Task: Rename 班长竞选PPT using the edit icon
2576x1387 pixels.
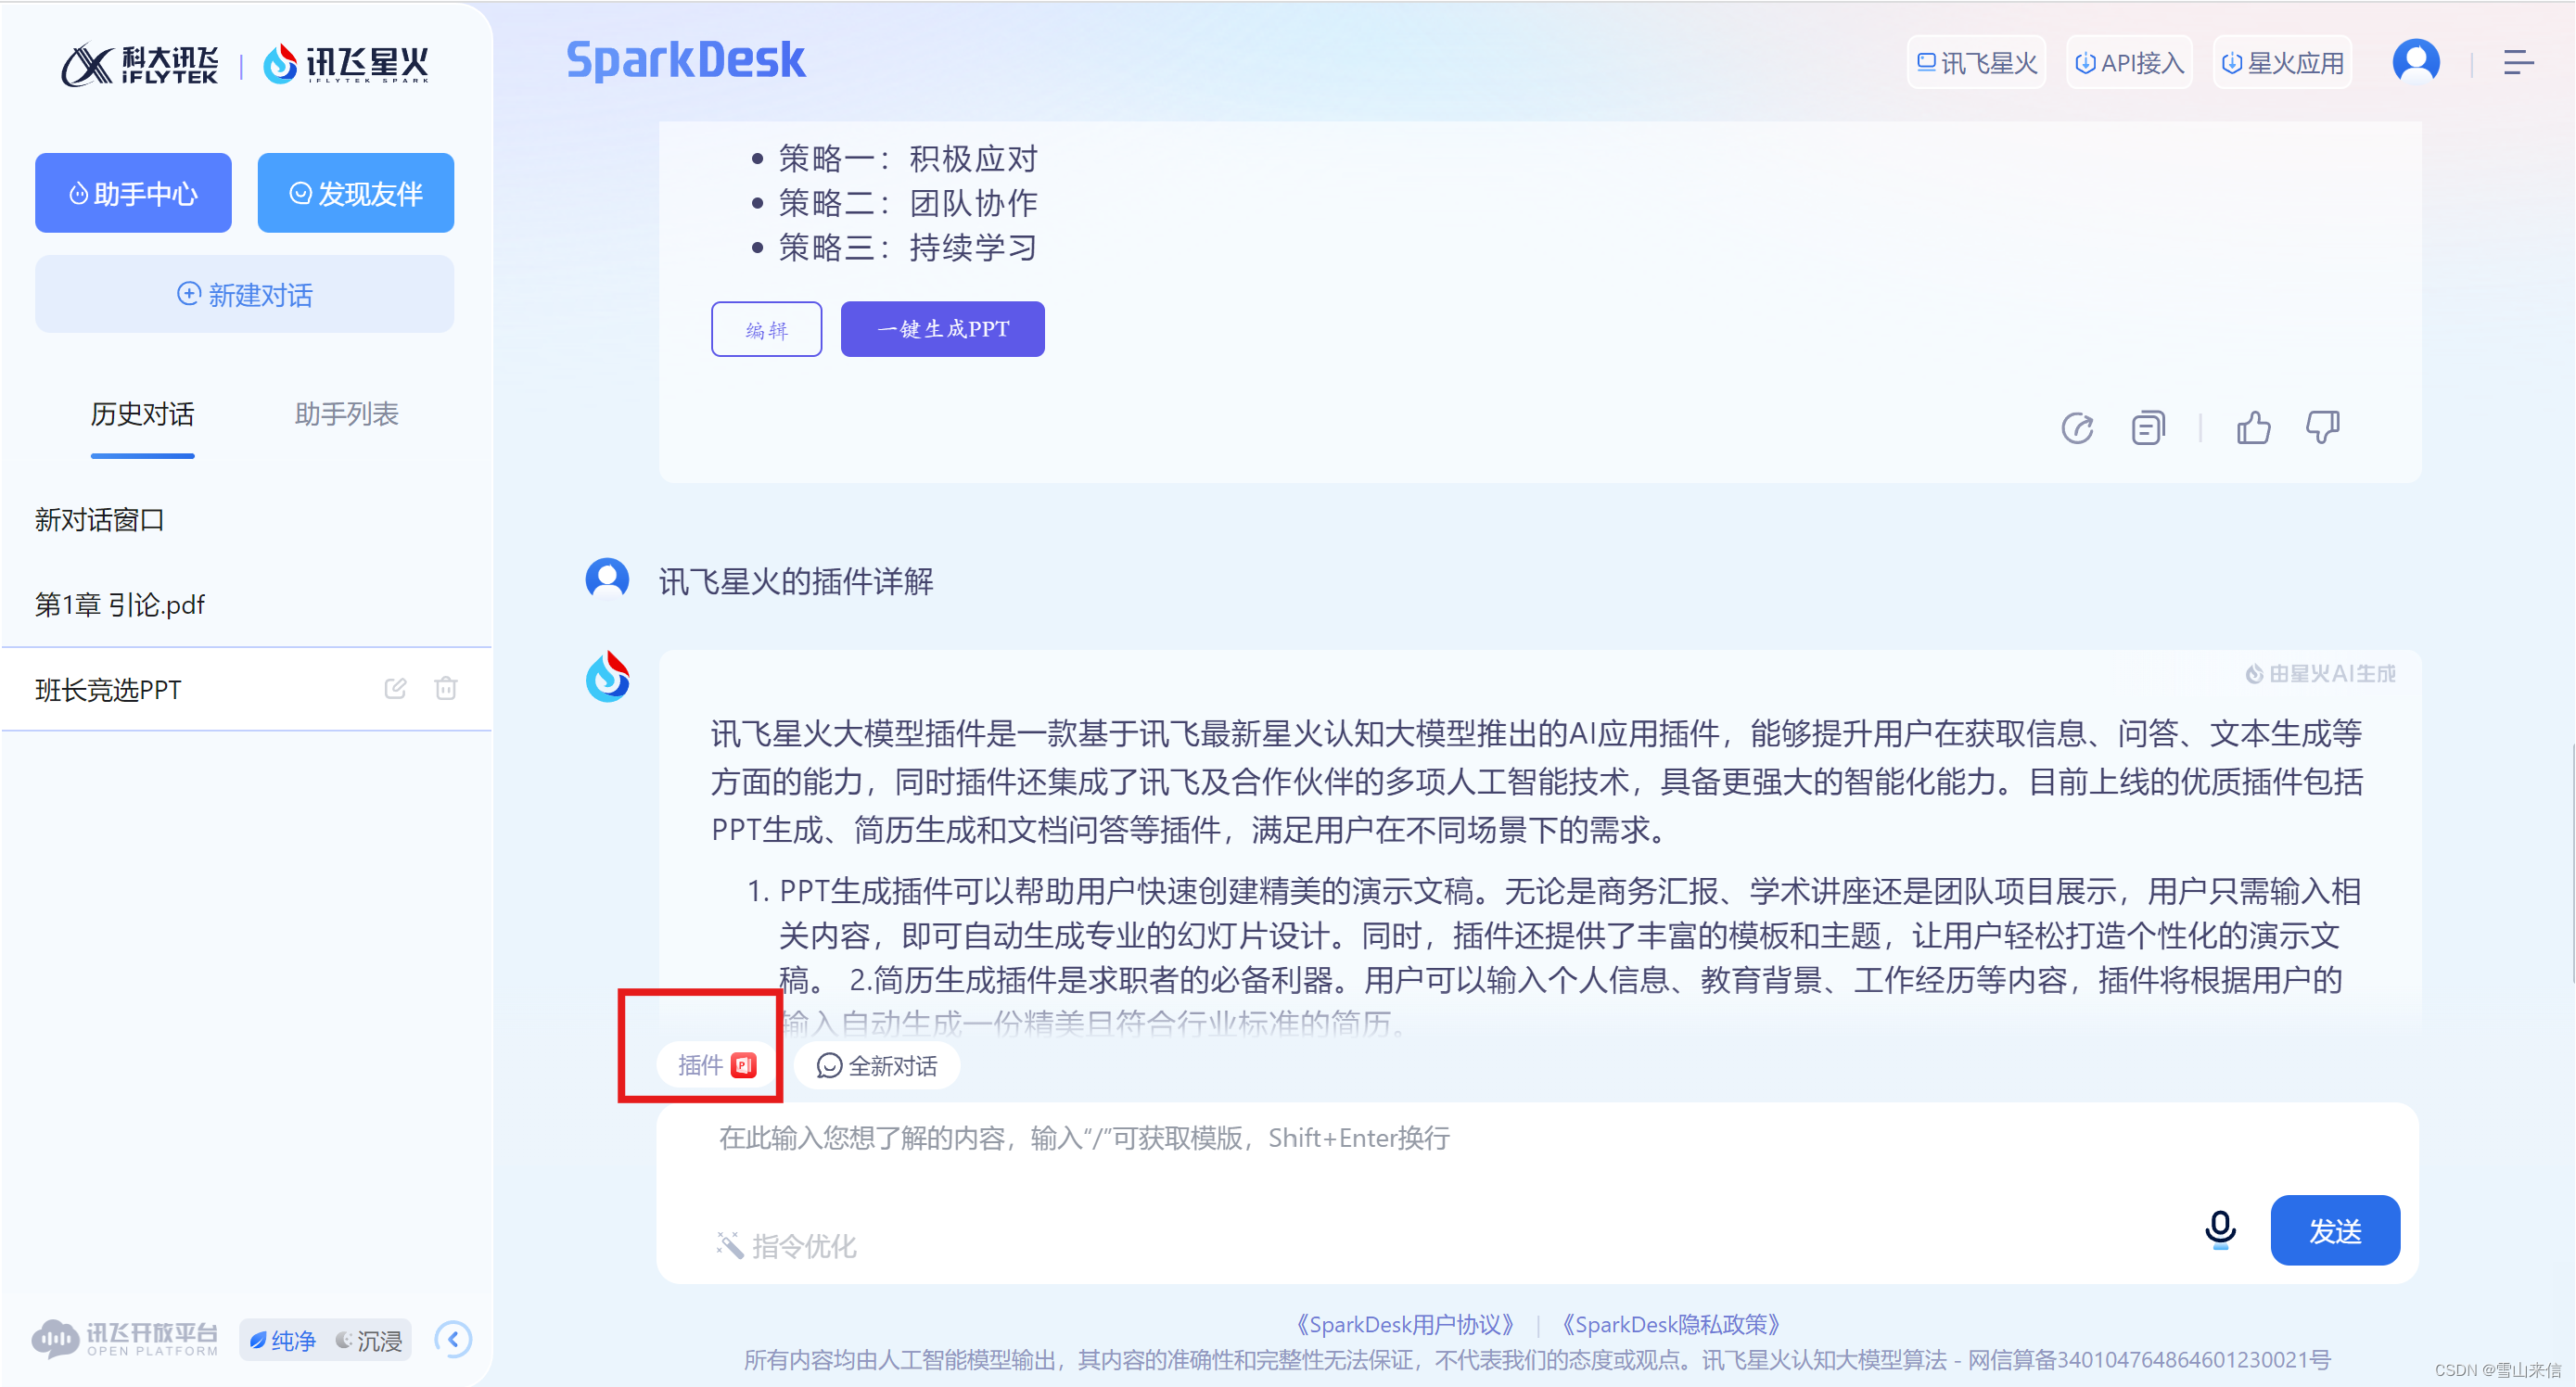Action: pos(395,689)
